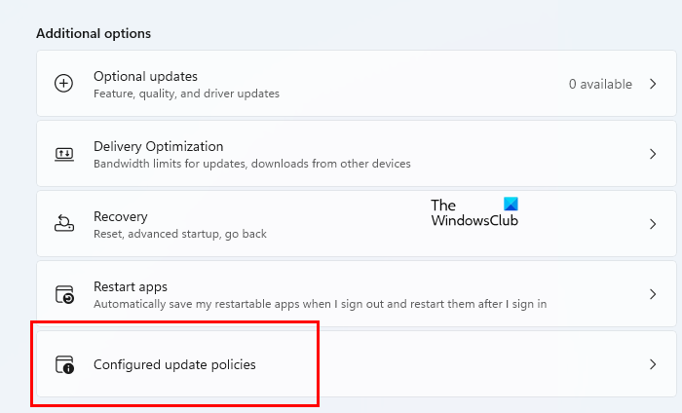This screenshot has width=682, height=413.
Task: Expand Delivery Optimization via right chevron
Action: pos(653,154)
